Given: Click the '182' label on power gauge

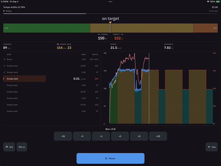Looking at the screenshot, I should tap(215, 28).
